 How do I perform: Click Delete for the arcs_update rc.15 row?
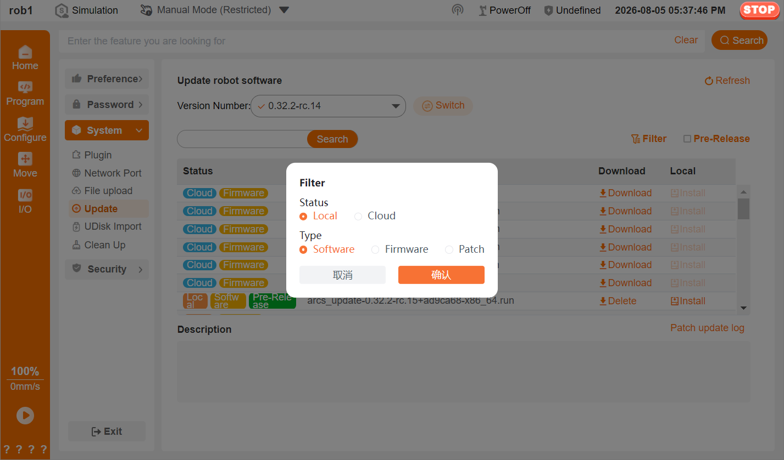[618, 301]
